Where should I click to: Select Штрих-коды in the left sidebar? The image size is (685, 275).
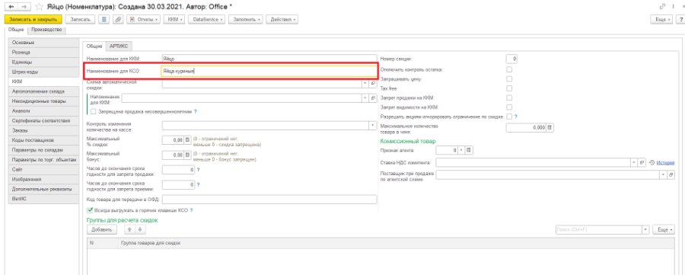(x=44, y=72)
